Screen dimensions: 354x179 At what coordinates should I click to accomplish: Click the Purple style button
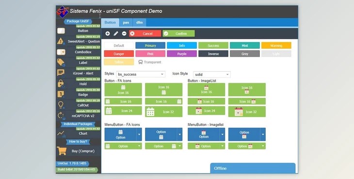pos(182,54)
